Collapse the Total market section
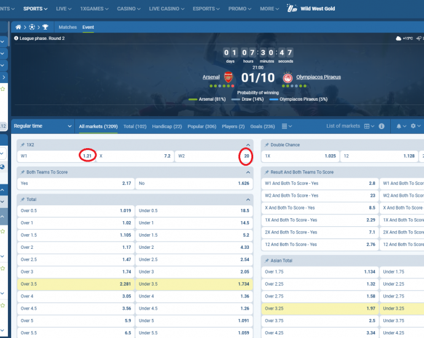The image size is (424, 338). (x=248, y=200)
